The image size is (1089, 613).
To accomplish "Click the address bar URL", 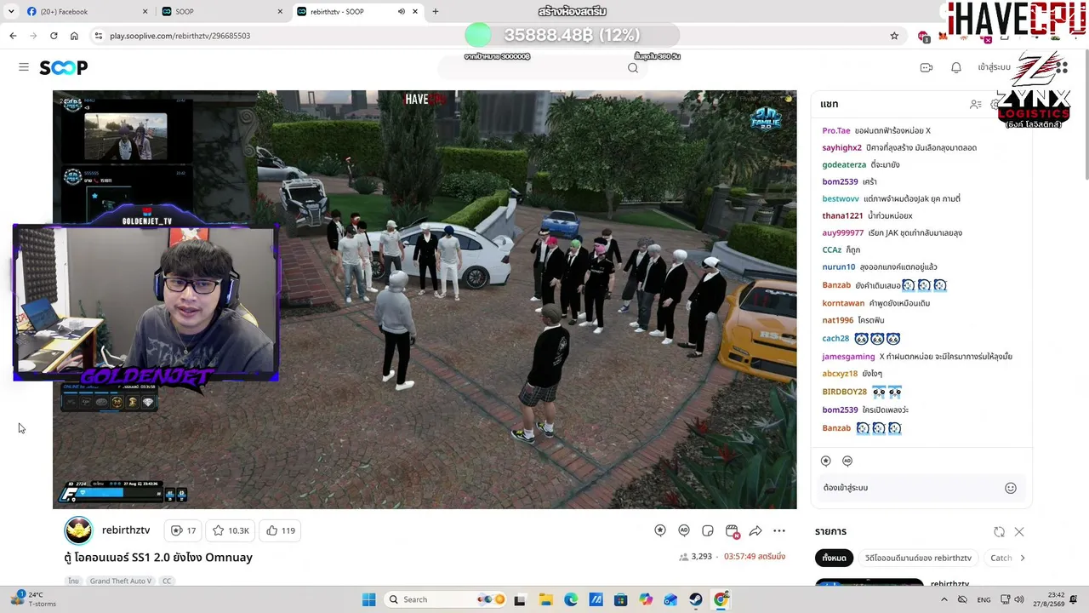I will 180,36.
